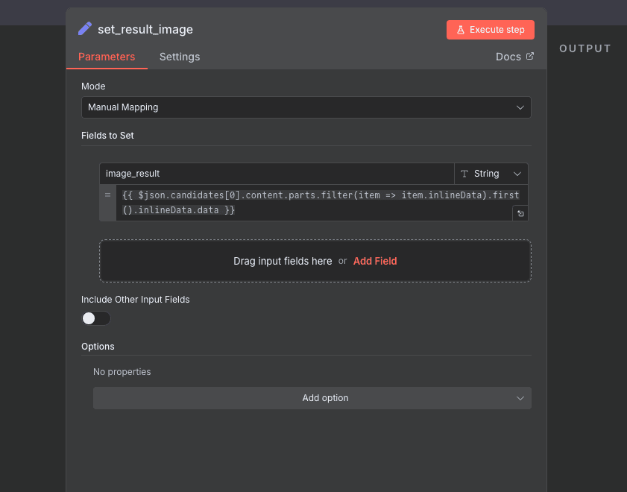Open the Mode dropdown showing Manual Mapping
The image size is (627, 492).
[306, 107]
